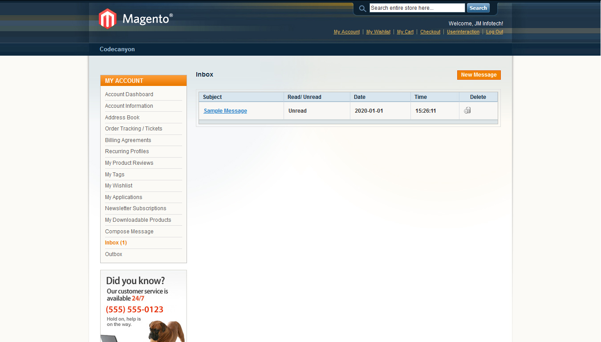Image resolution: width=601 pixels, height=342 pixels.
Task: Select Order Tracking / Tickets in sidebar
Action: click(134, 129)
